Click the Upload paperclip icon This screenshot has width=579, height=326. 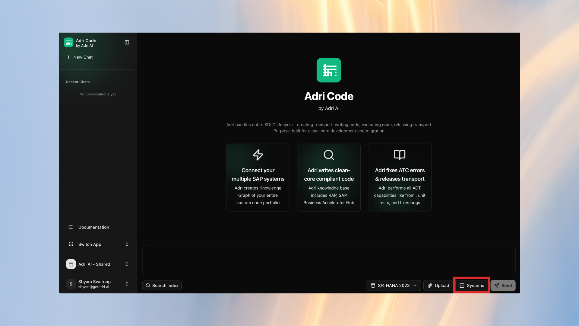pyautogui.click(x=430, y=285)
